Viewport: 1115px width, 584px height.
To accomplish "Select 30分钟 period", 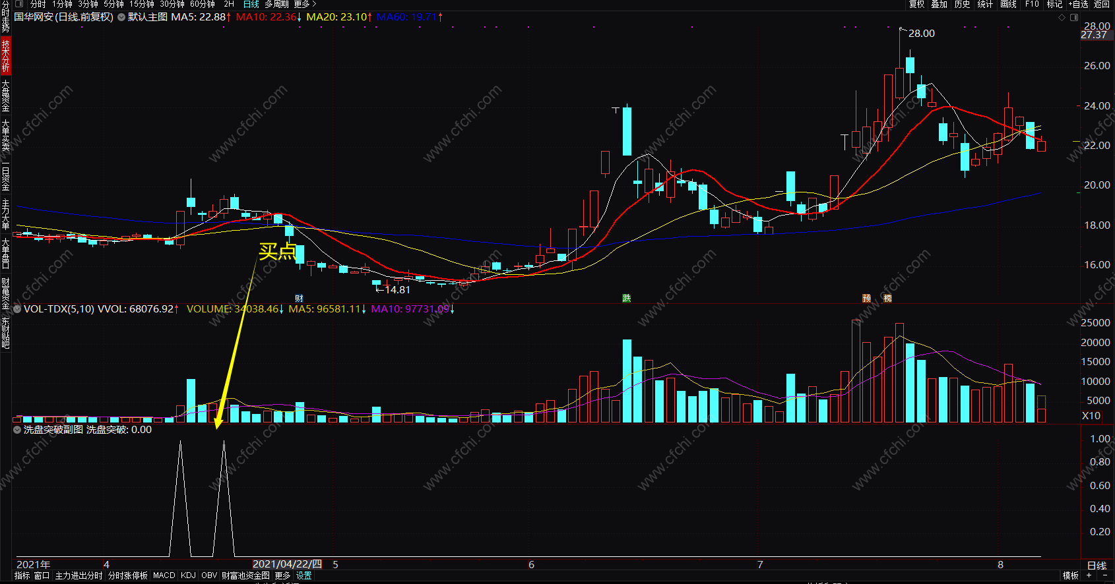I will pos(172,4).
